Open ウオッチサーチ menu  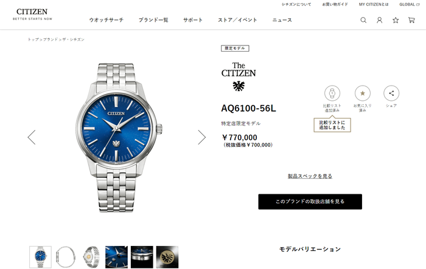pos(106,20)
